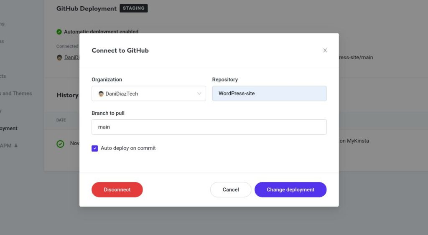Select the deployment item in the sidebar
The width and height of the screenshot is (428, 235).
click(x=8, y=129)
